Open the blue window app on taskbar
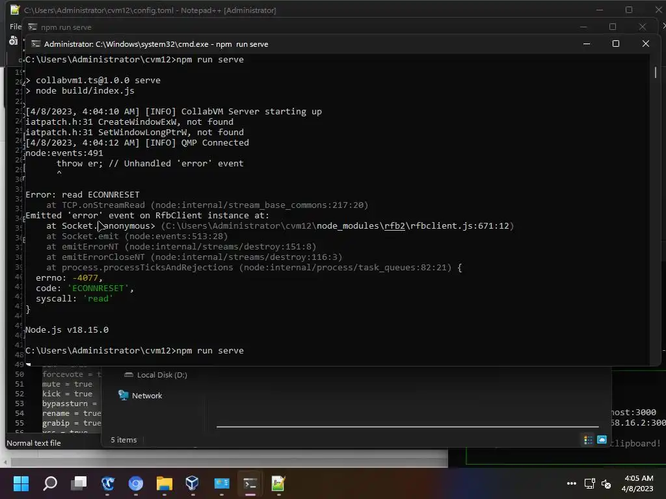Screen dimensions: 666x499 222,483
